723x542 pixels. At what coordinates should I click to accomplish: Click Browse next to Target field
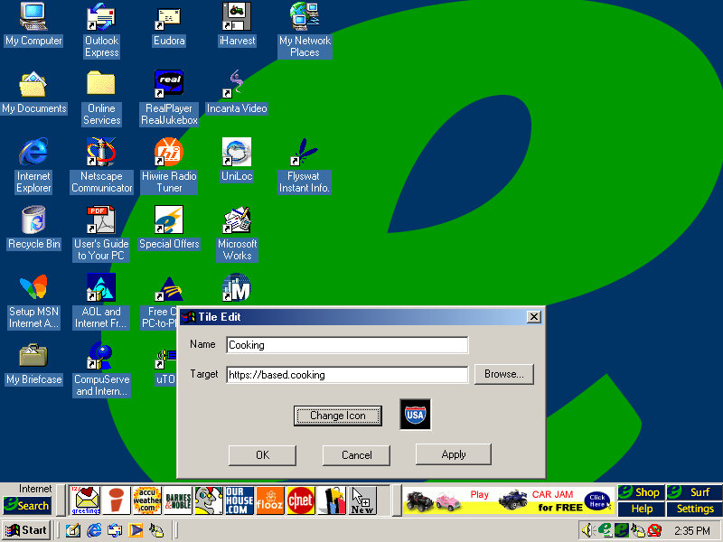[x=503, y=374]
